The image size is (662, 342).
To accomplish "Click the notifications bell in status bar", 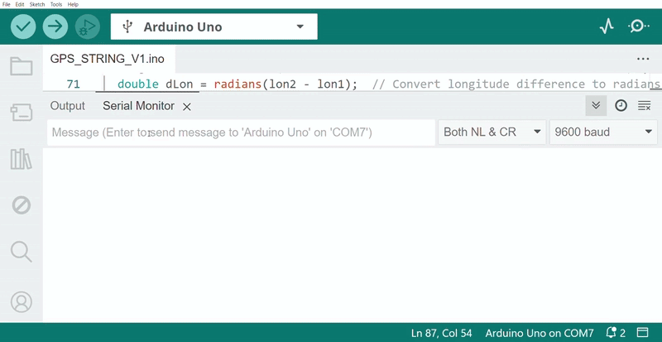I will (x=611, y=333).
